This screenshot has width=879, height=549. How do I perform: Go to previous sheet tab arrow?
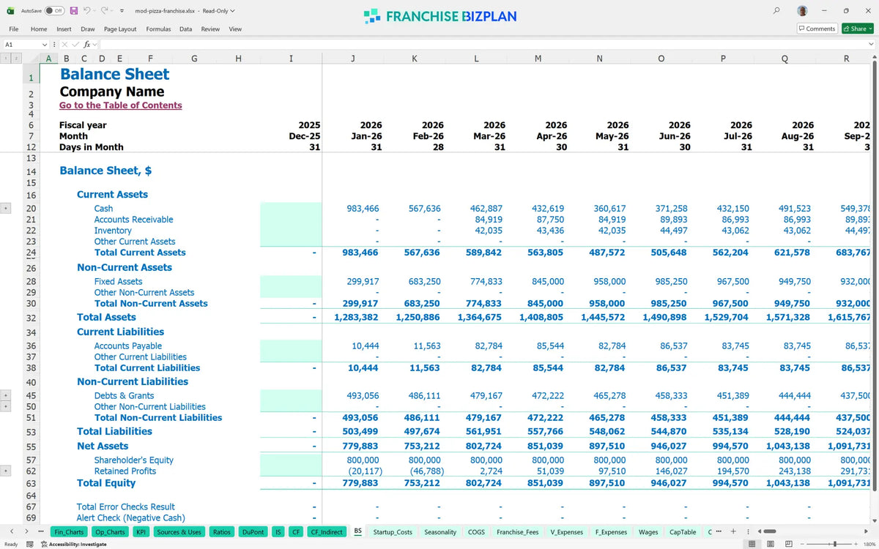pyautogui.click(x=12, y=531)
